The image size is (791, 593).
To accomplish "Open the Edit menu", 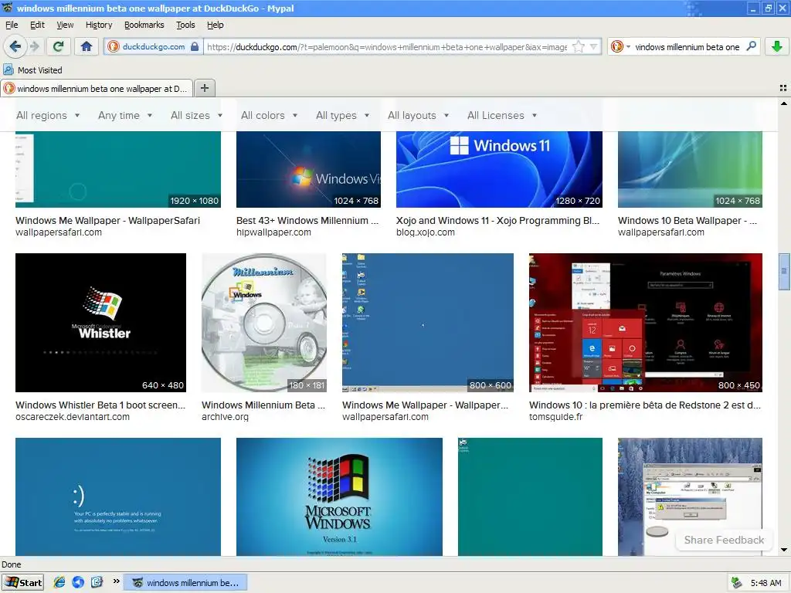I will (37, 25).
